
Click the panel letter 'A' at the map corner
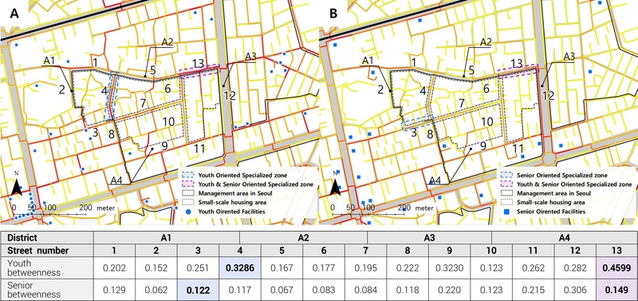14,14
